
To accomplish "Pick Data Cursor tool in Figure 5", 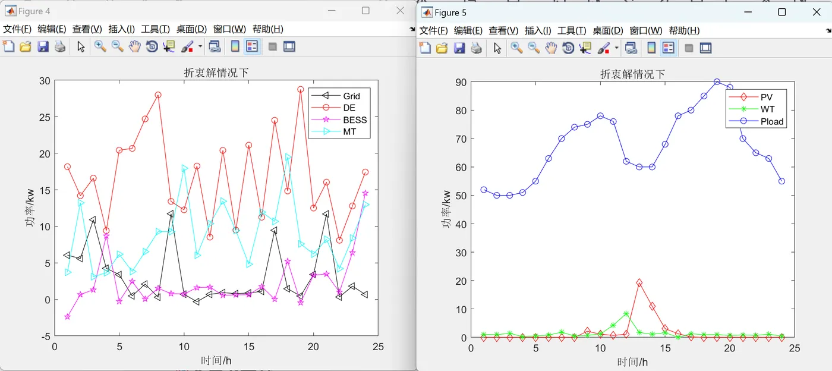I will (586, 48).
